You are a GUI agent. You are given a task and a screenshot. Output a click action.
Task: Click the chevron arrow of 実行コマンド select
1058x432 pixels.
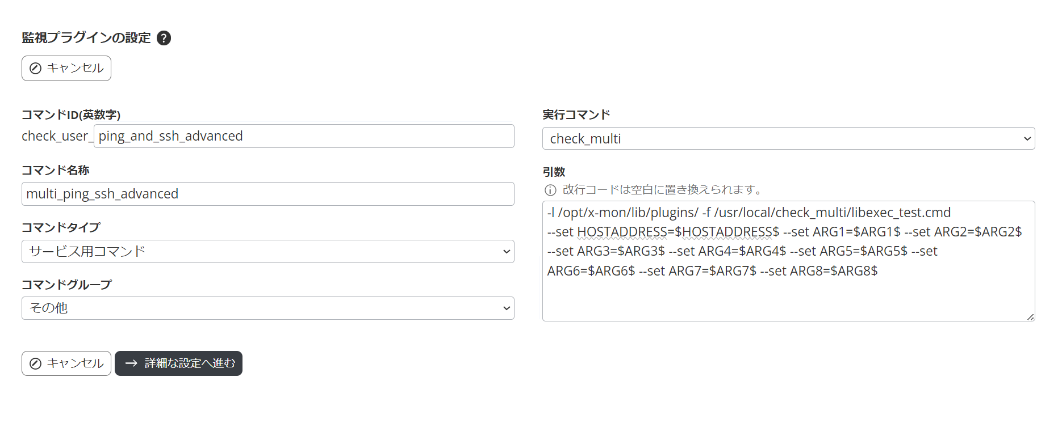pyautogui.click(x=1027, y=139)
